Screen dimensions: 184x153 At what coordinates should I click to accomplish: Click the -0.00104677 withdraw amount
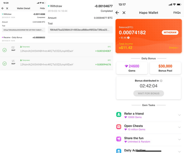104,6
